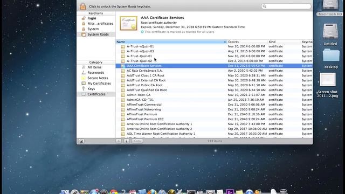Click the certificate icon beside AffirmTrust Networking
The width and height of the screenshot is (345, 194).
(x=123, y=109)
